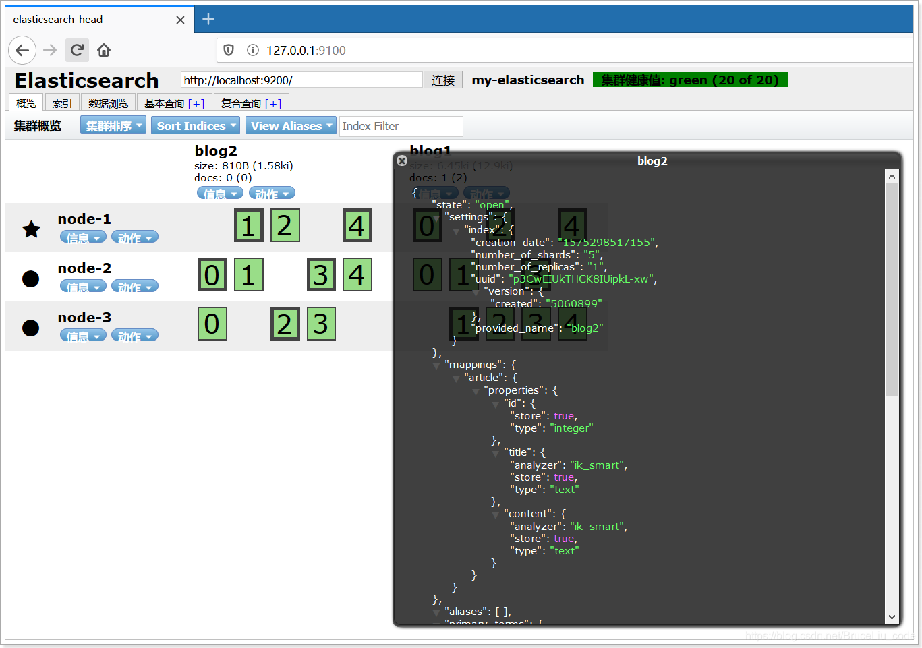This screenshot has width=922, height=648.
Task: Click the circle icon of node-2
Action: (31, 278)
